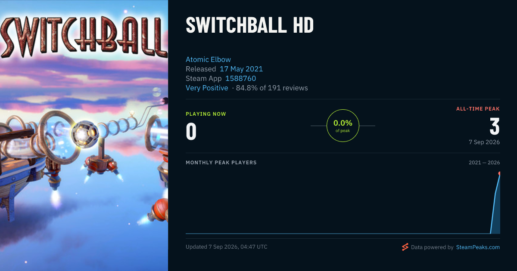Click the Playing Now count of 0
This screenshot has width=517, height=271.
coord(191,132)
